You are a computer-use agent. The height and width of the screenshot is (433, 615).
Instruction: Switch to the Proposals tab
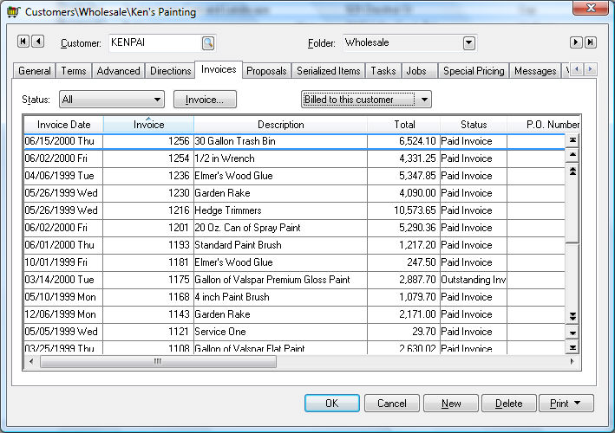[x=265, y=71]
